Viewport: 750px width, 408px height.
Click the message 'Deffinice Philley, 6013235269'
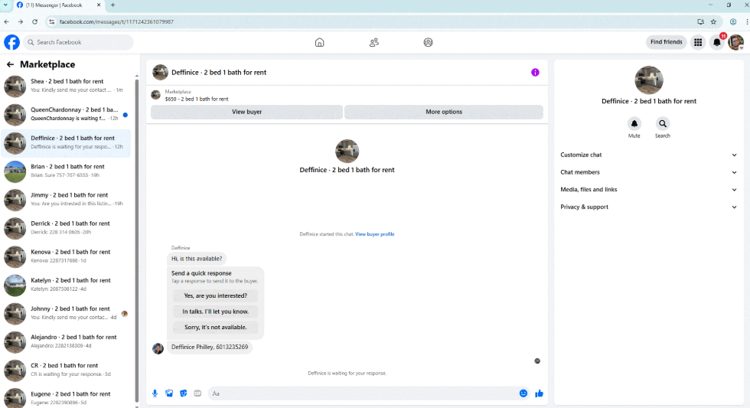click(210, 348)
